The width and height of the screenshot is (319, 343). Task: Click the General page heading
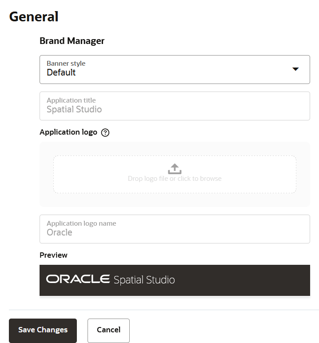[34, 16]
